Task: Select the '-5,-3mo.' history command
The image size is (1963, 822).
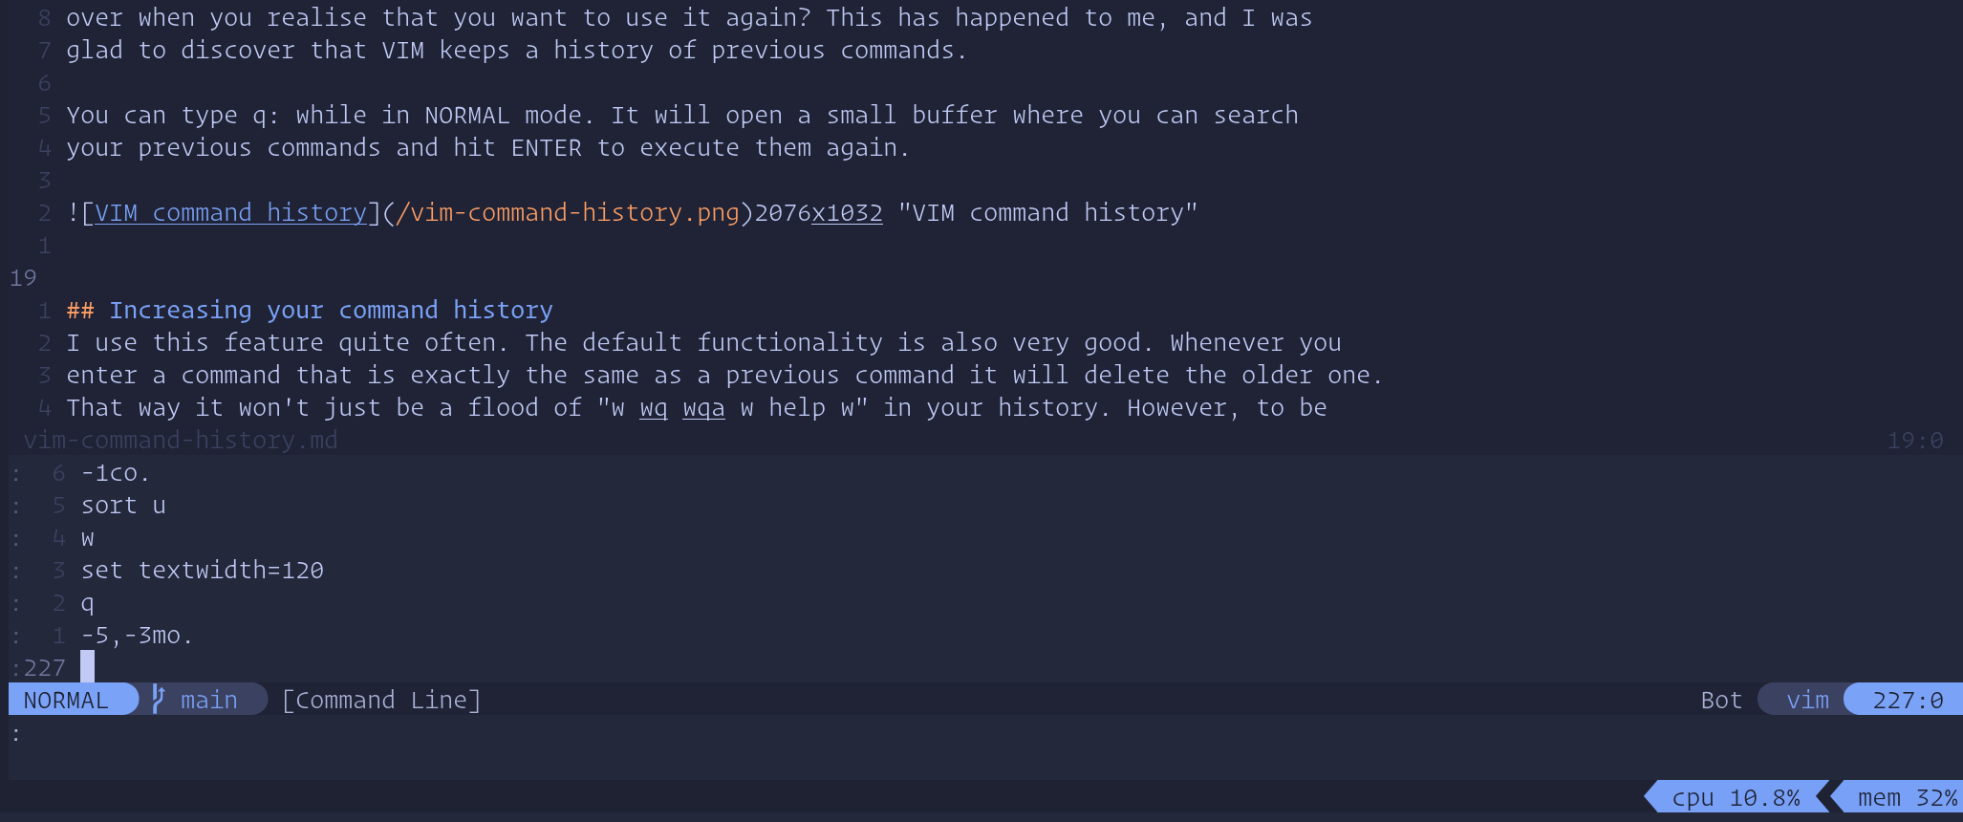Action: tap(138, 635)
